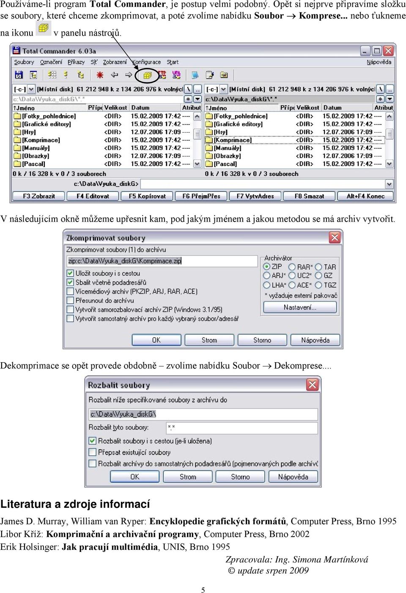The width and height of the screenshot is (406, 593).
Task: Uncheck 'Uložit soubory i s cestou'
Action: (70, 273)
